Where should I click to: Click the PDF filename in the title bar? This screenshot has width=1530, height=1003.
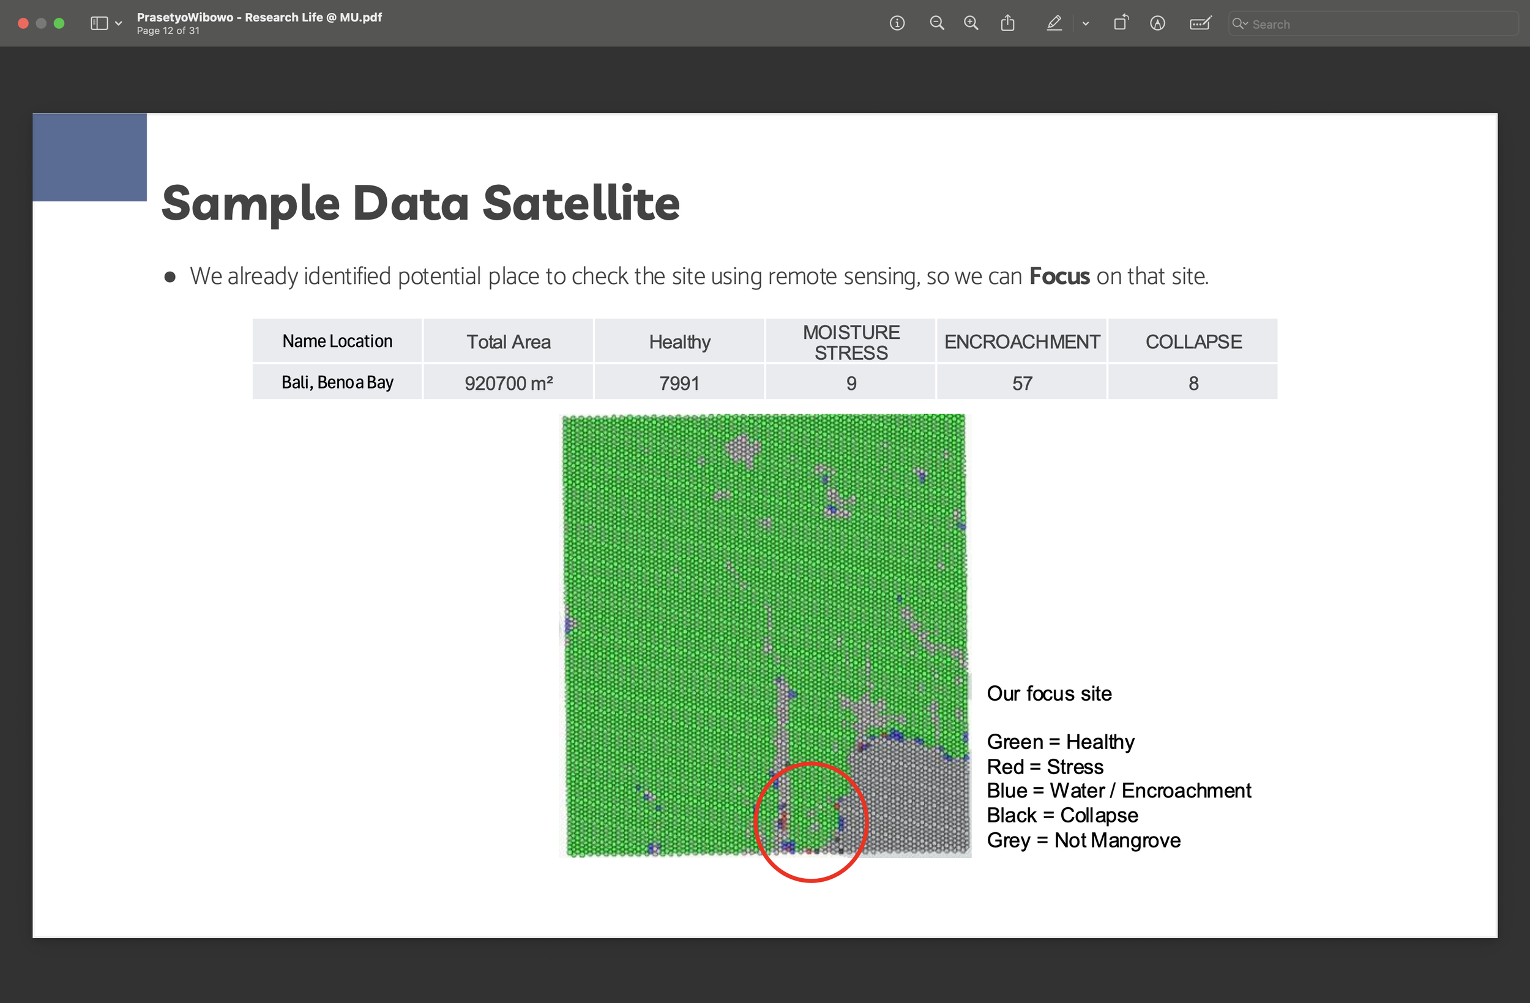pos(259,17)
